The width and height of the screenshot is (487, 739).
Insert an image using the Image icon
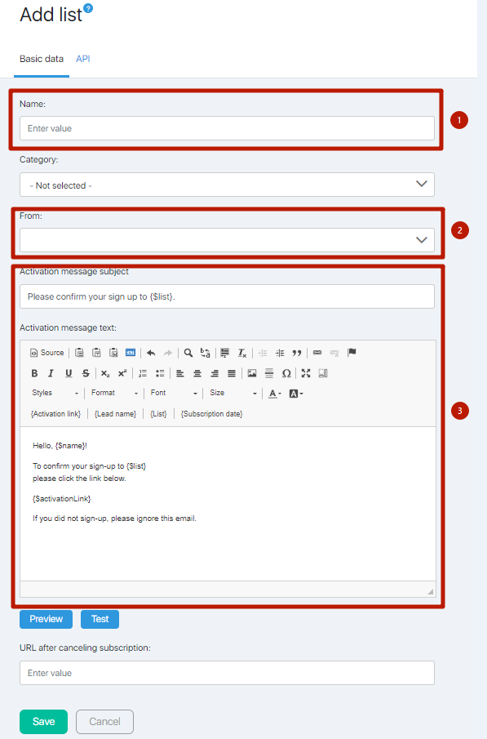[252, 373]
